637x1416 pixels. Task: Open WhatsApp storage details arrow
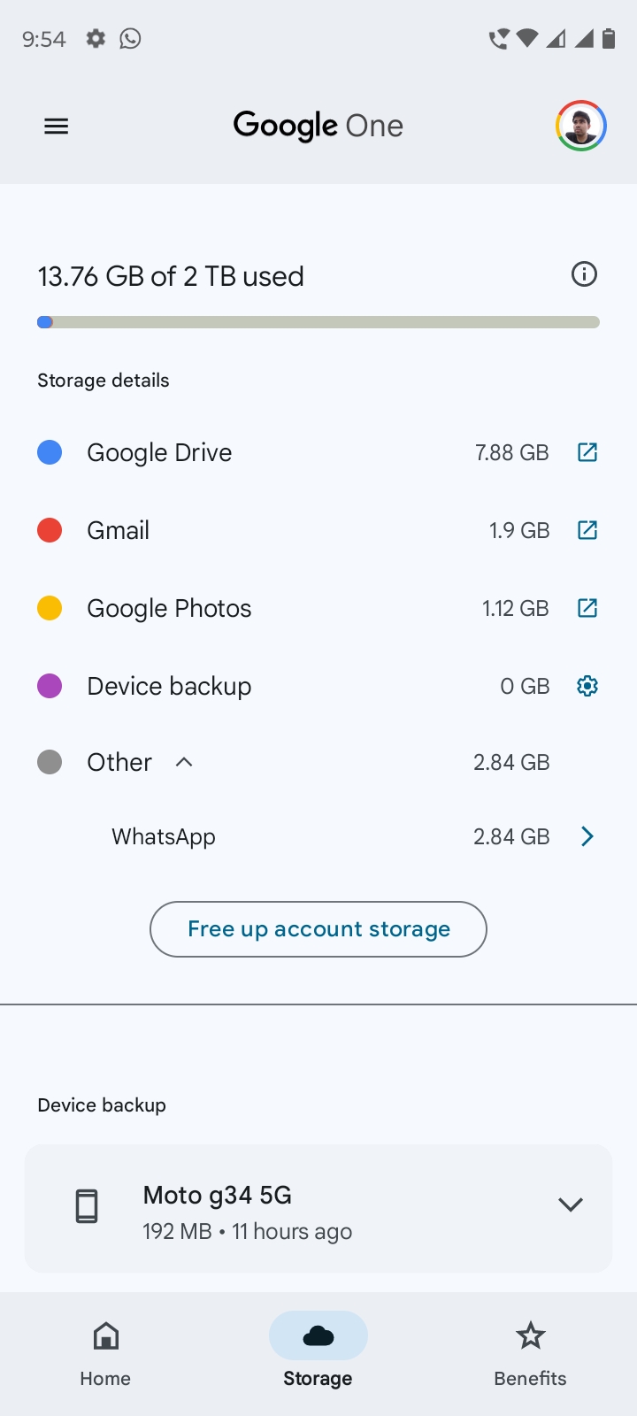pyautogui.click(x=587, y=836)
